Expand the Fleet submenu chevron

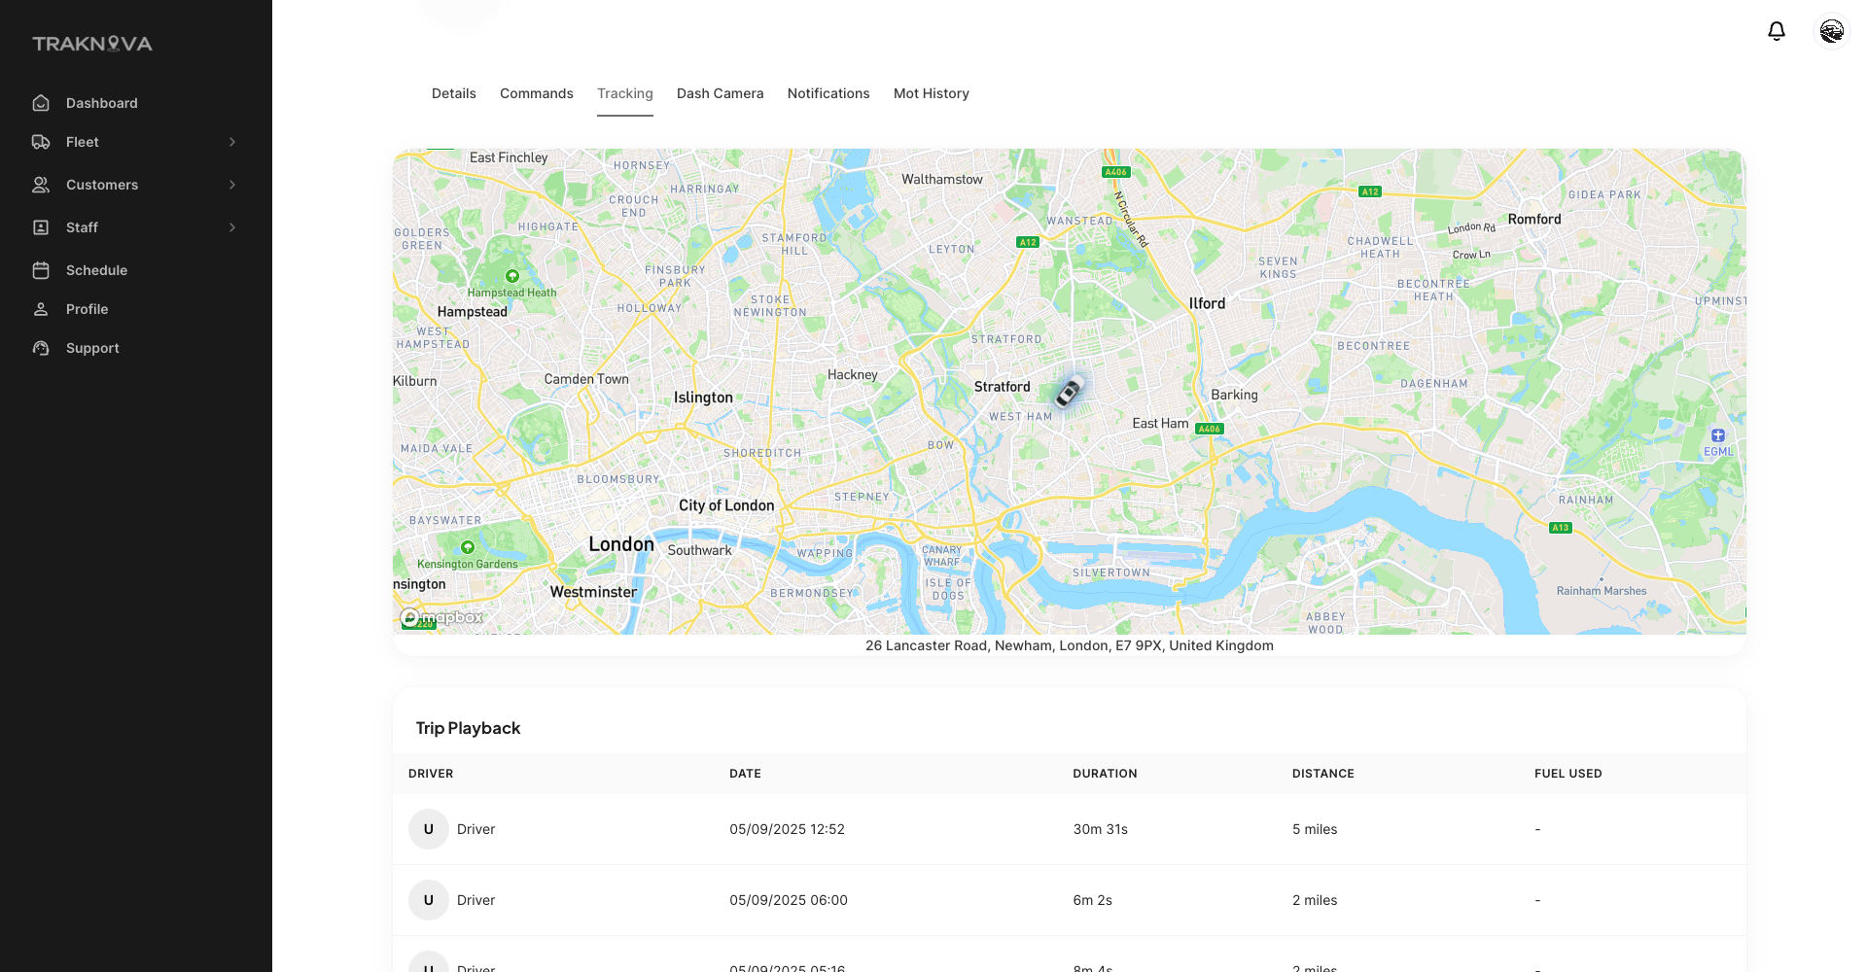[232, 142]
